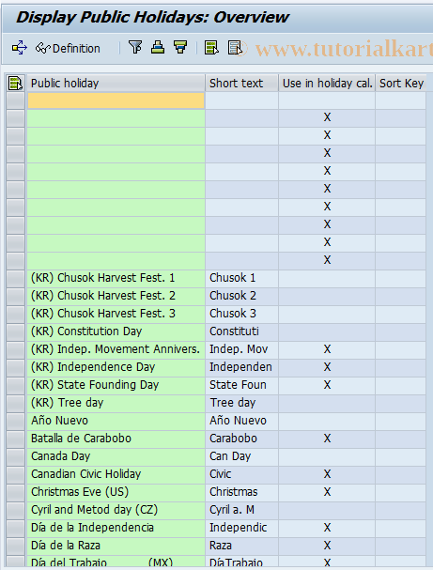Select row for Día de la Raza
Image resolution: width=433 pixels, height=570 pixels.
pos(15,546)
